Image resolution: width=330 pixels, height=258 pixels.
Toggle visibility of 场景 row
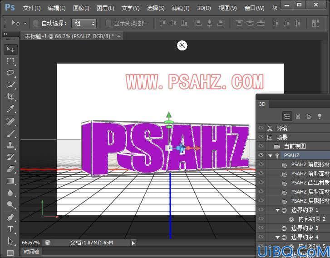point(261,137)
